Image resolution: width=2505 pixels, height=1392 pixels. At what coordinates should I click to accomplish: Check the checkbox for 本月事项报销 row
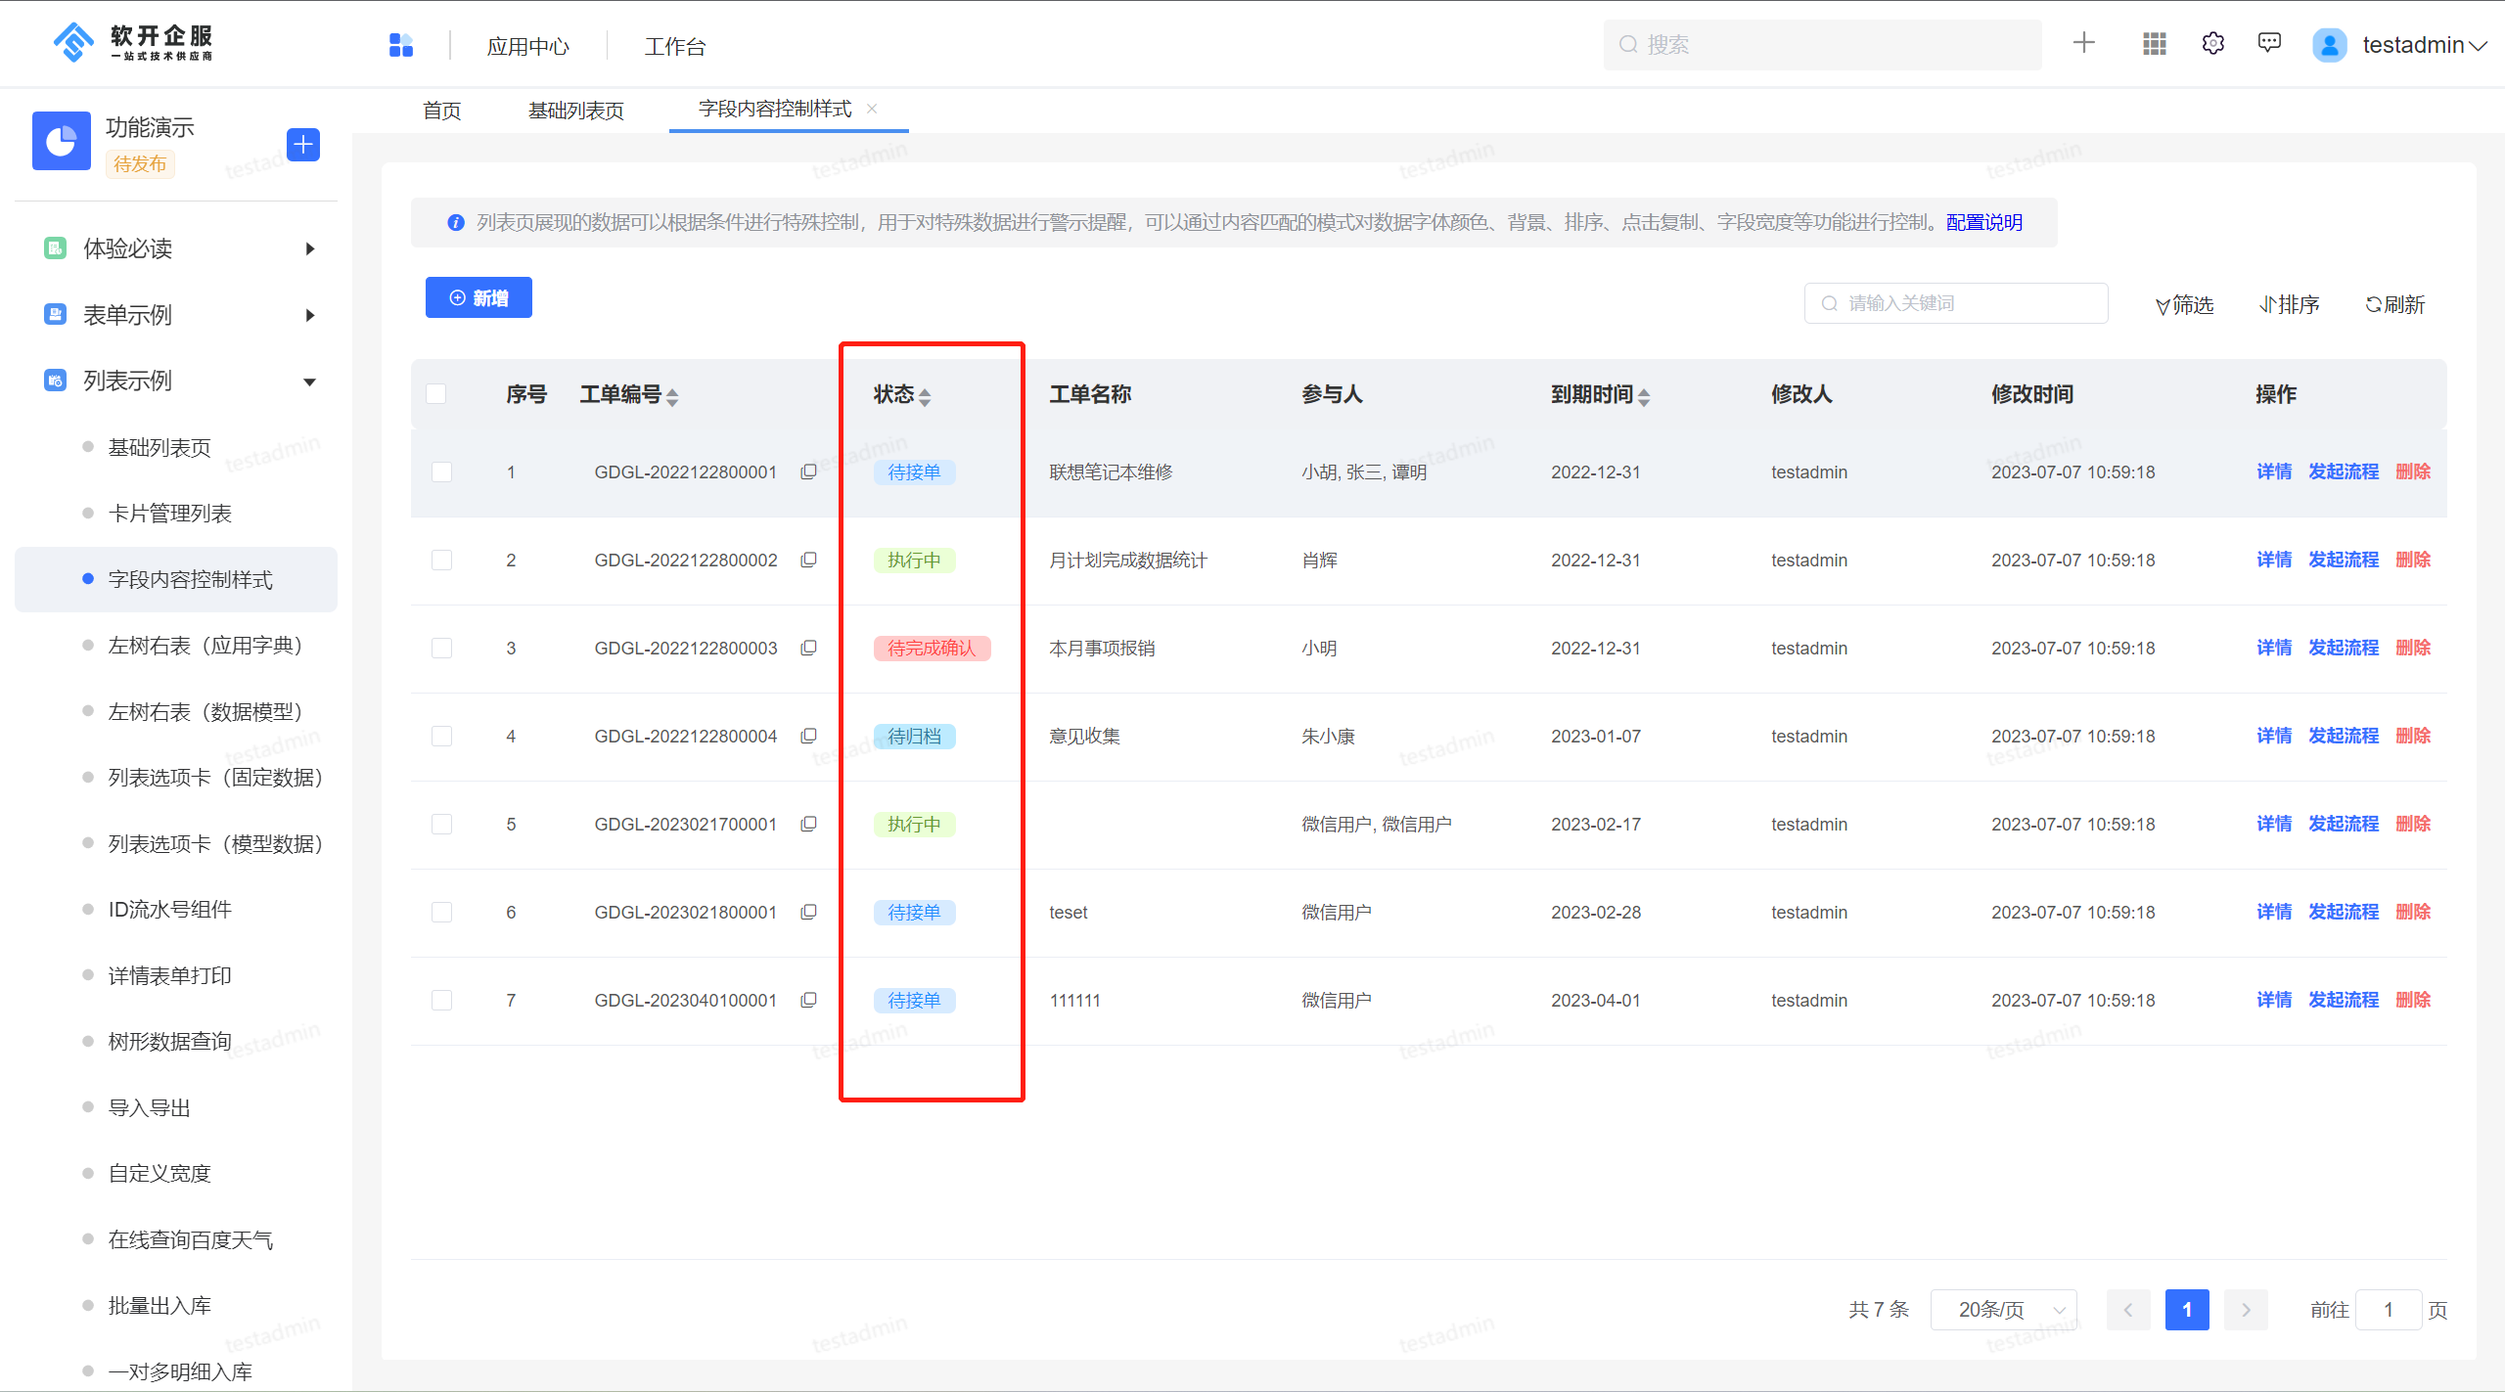[x=441, y=648]
